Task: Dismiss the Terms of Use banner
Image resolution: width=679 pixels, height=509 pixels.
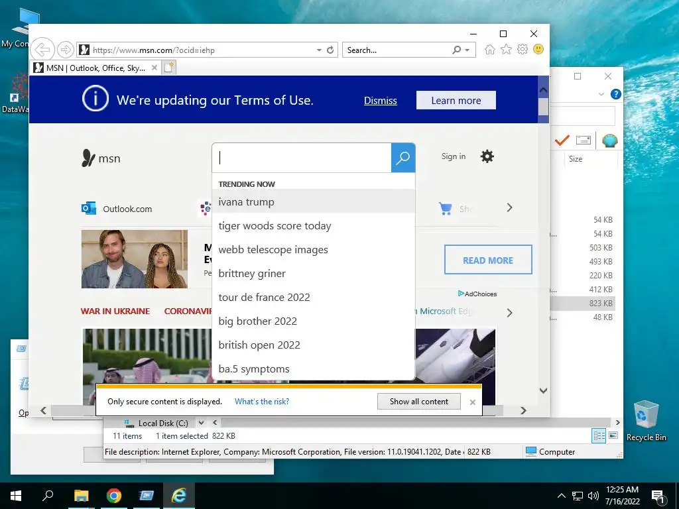Action: tap(380, 101)
